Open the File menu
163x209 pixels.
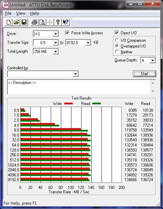[8, 13]
